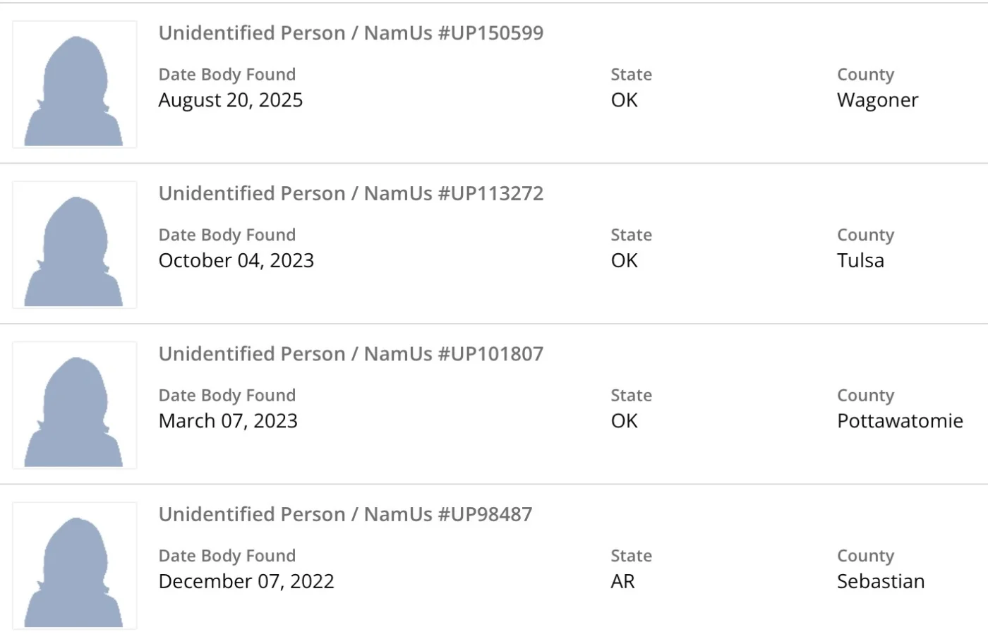Click silhouette photo for case UP101807
The image size is (988, 639).
click(74, 406)
